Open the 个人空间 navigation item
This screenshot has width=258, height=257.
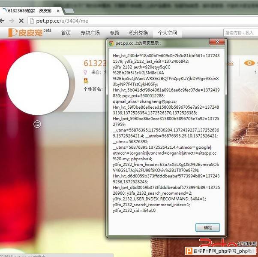click(168, 33)
